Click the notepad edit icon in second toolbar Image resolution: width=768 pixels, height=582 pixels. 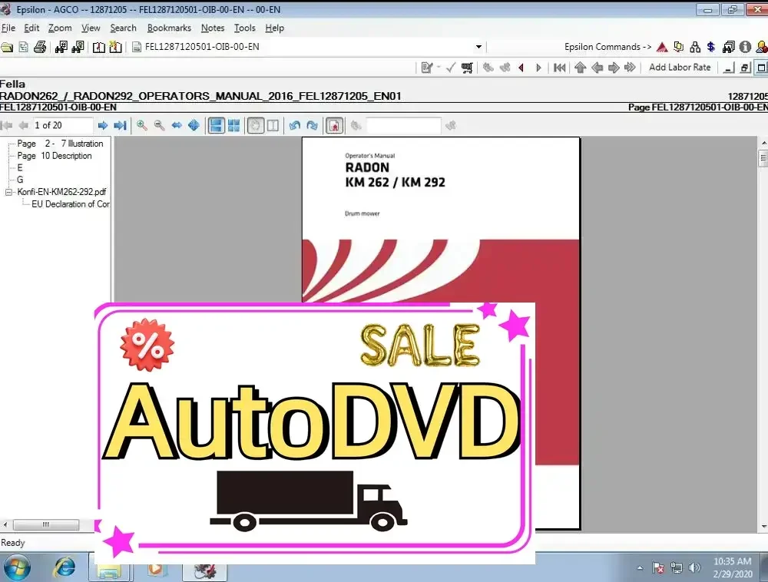426,68
